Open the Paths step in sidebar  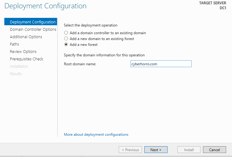coord(14,44)
